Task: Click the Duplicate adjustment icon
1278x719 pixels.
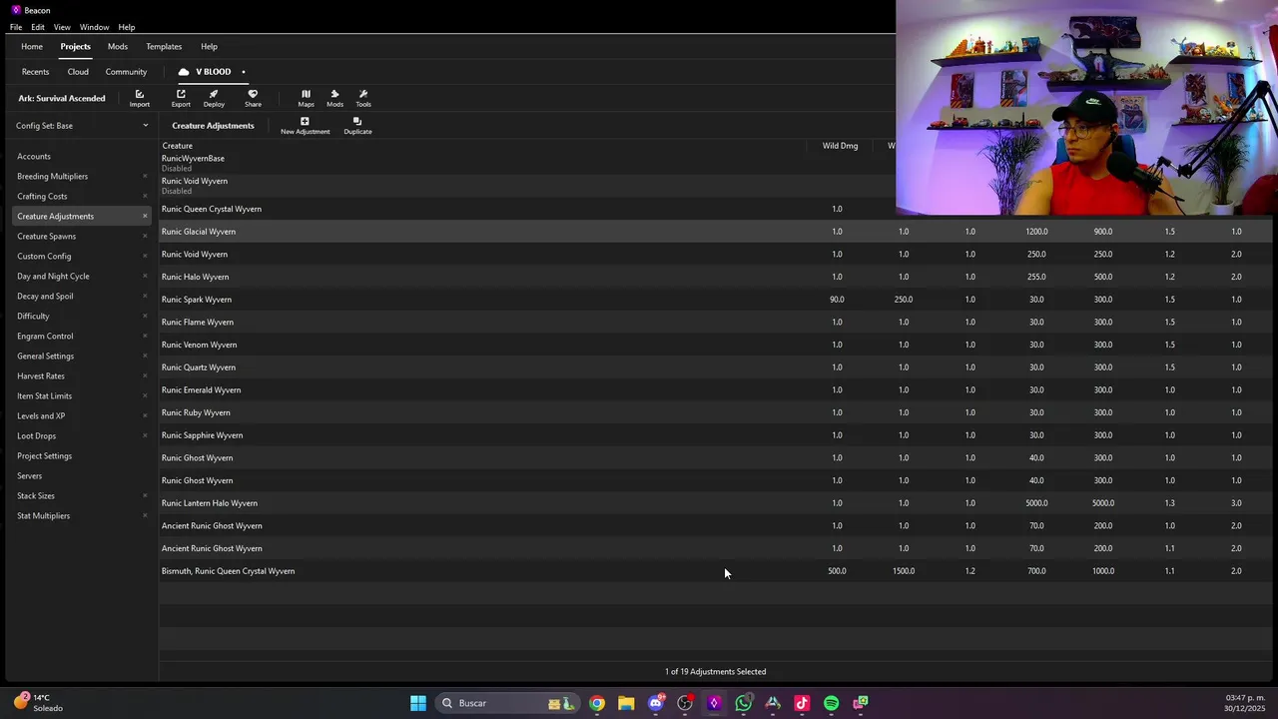Action: click(357, 126)
